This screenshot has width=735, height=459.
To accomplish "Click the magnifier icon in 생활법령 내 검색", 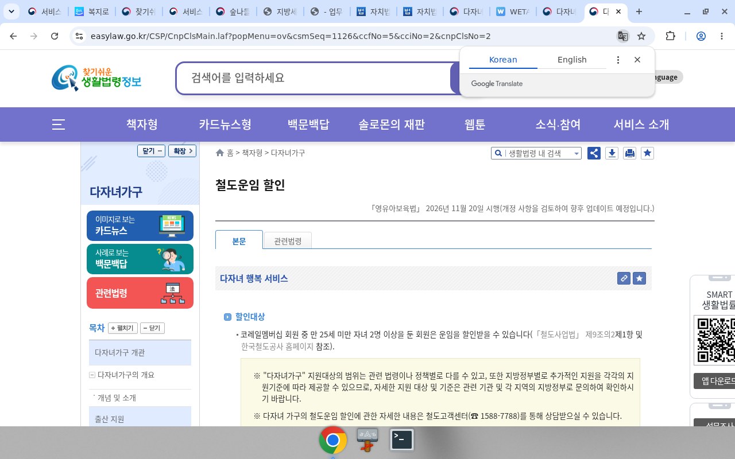I will point(497,153).
